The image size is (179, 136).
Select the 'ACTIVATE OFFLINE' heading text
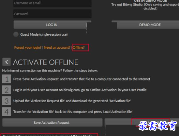pos(46,62)
